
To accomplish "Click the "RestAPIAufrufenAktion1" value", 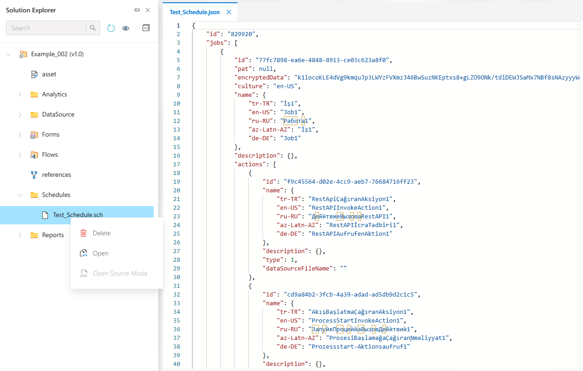I will (350, 233).
